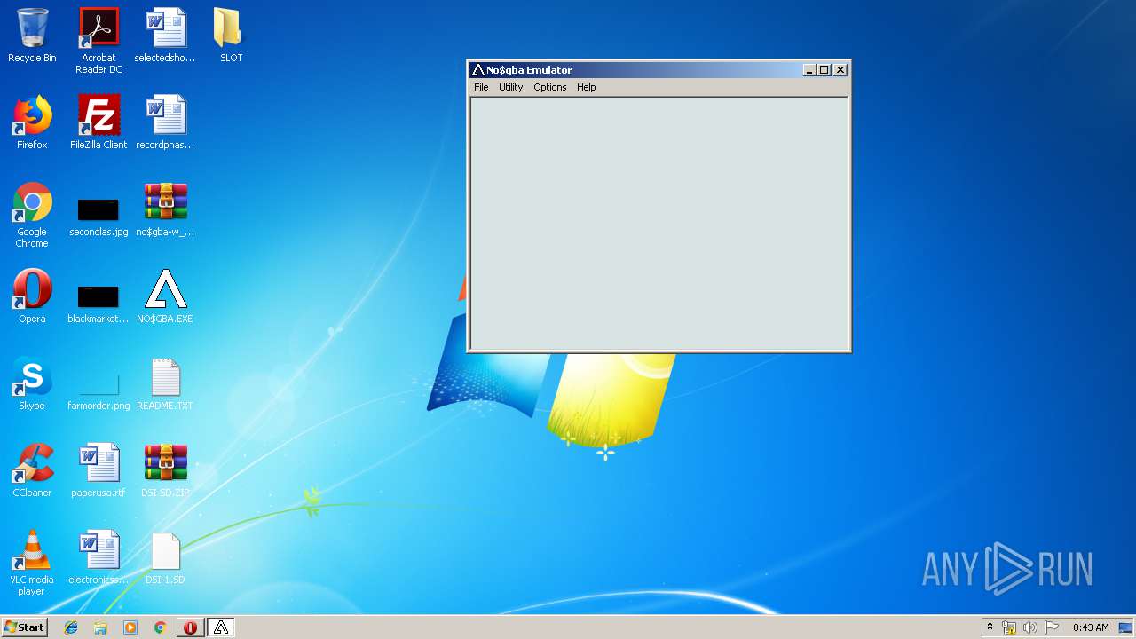The width and height of the screenshot is (1136, 639).
Task: Click the Opera taskbar icon
Action: click(x=190, y=627)
